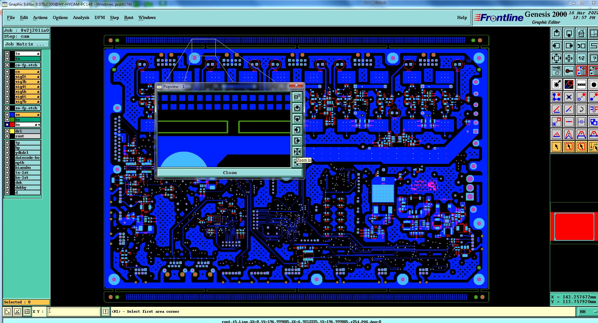Click the dimension tool with number 4 icon

(581, 122)
